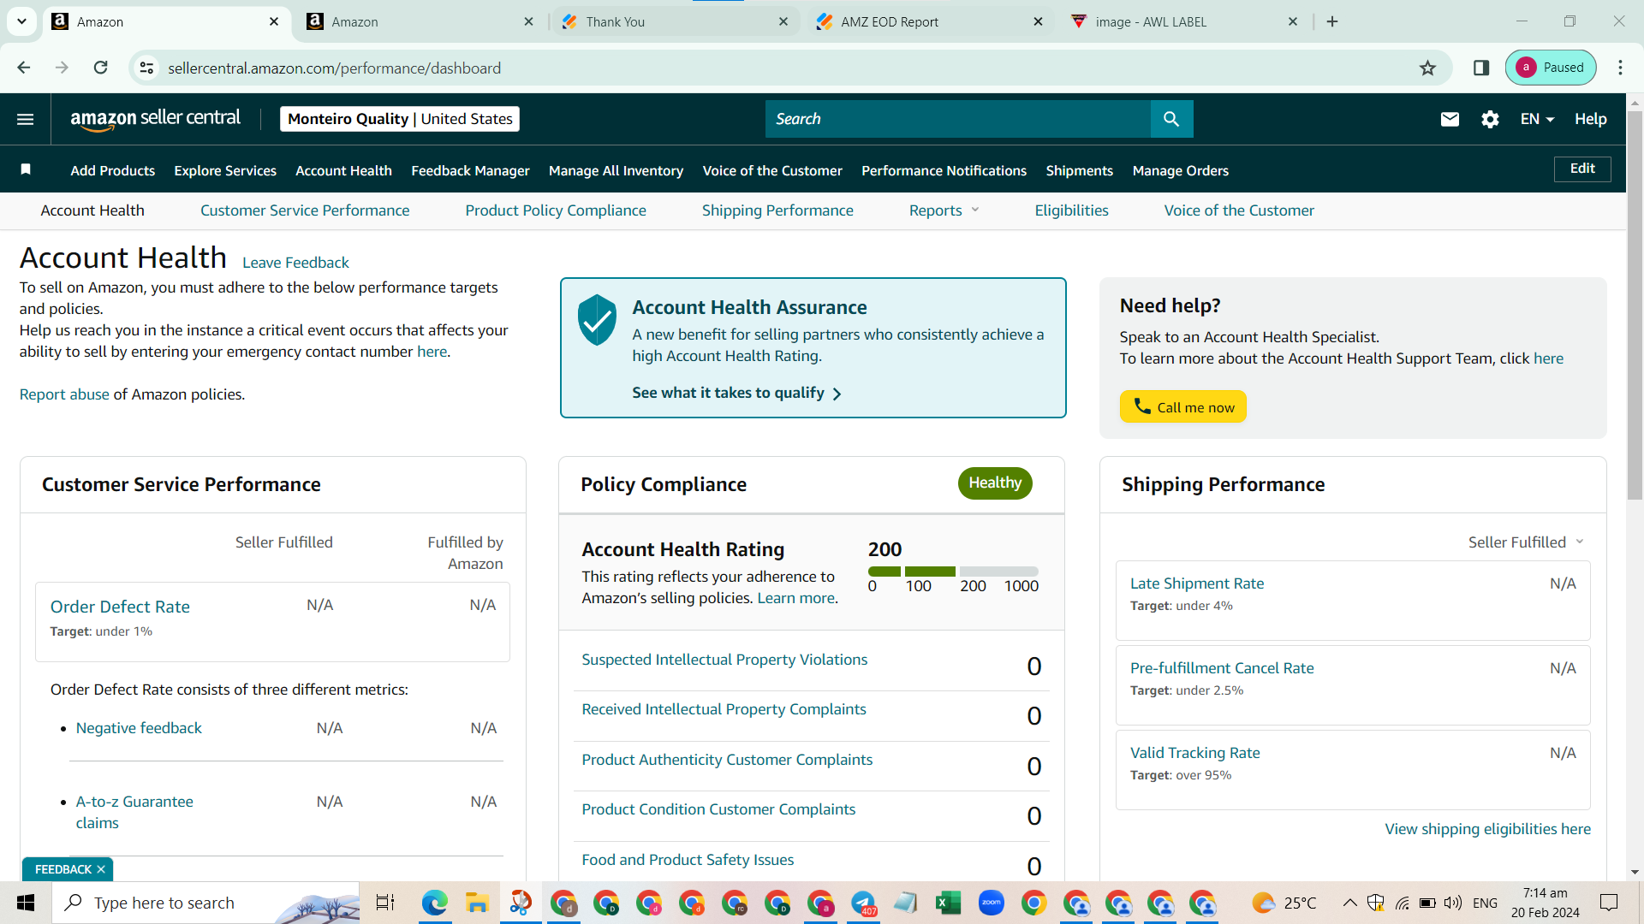Open Customer Service Performance tab
The image size is (1644, 924).
pos(305,210)
